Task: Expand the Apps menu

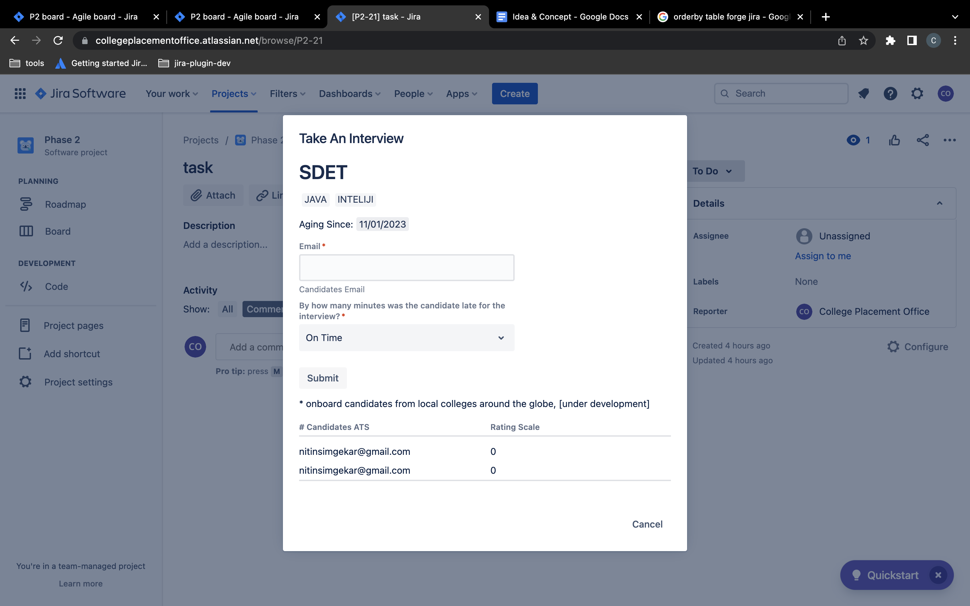Action: (461, 93)
